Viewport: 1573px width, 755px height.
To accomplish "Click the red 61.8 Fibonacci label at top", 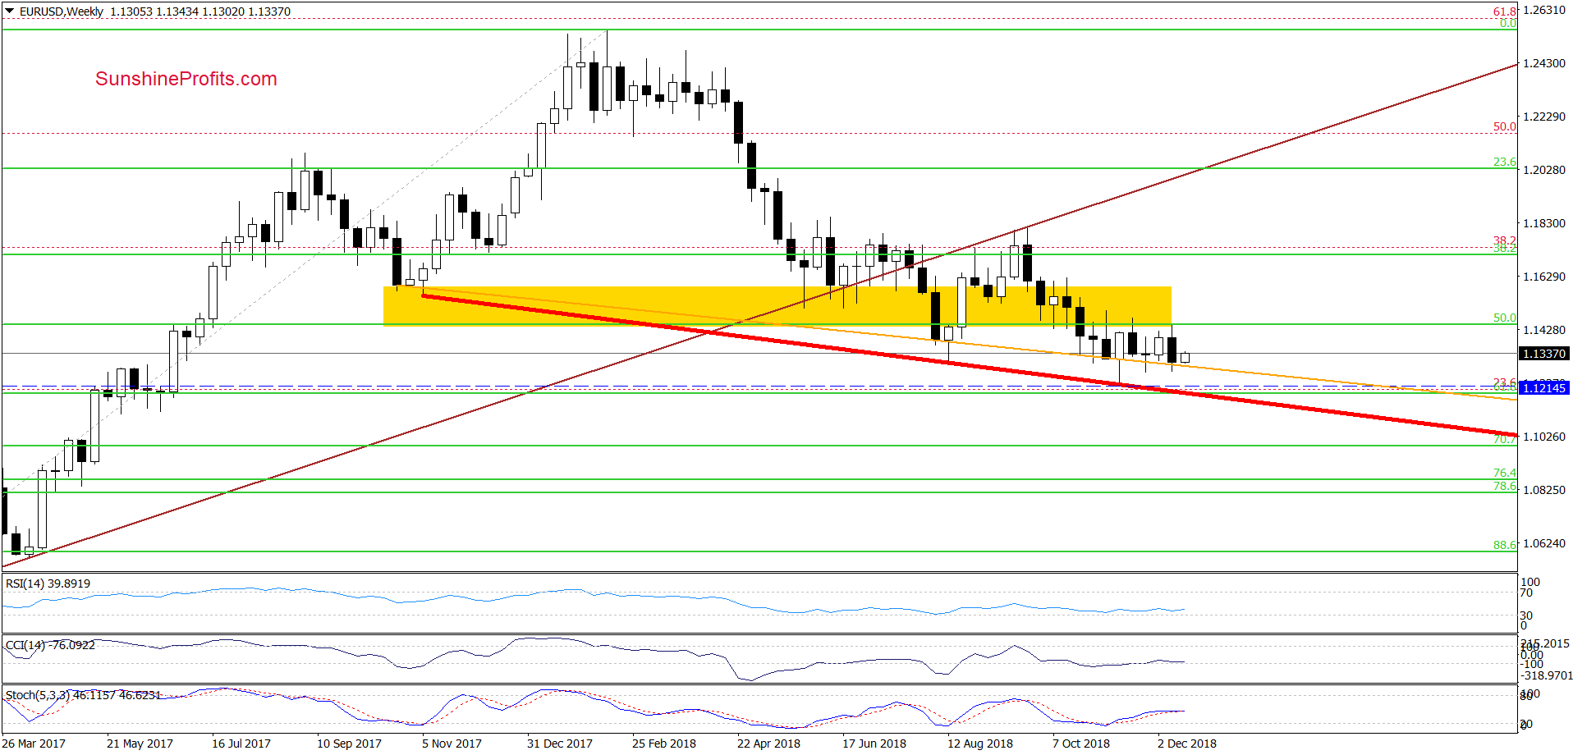I will [x=1504, y=11].
